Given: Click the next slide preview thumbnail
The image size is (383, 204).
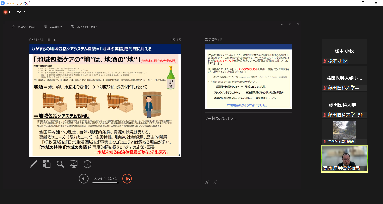Looking at the screenshot, I should pos(248,76).
